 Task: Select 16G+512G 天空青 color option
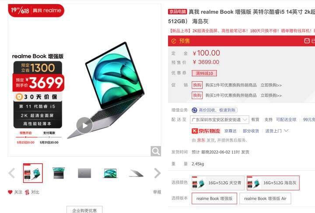(218, 183)
